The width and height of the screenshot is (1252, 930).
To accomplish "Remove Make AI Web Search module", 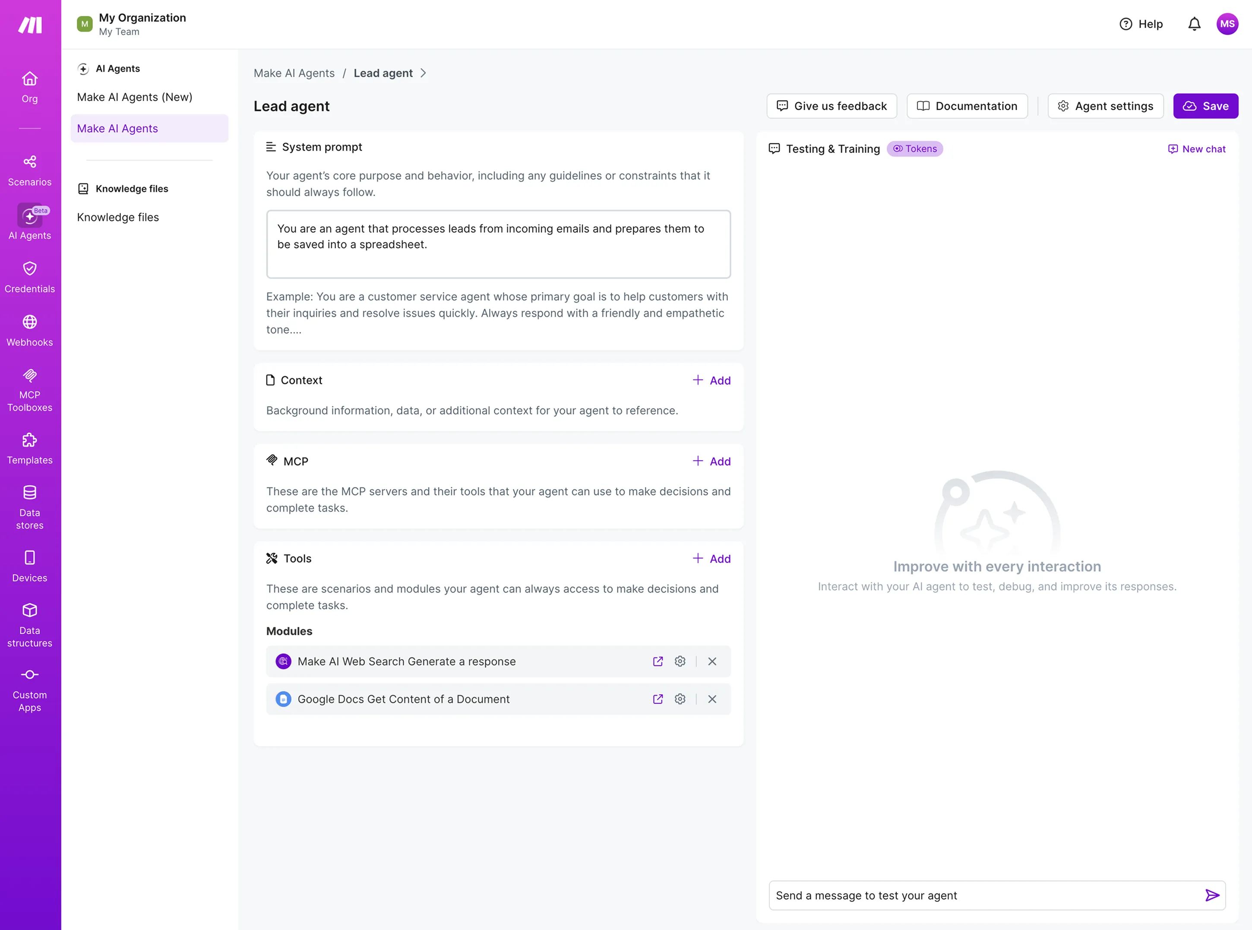I will click(712, 661).
